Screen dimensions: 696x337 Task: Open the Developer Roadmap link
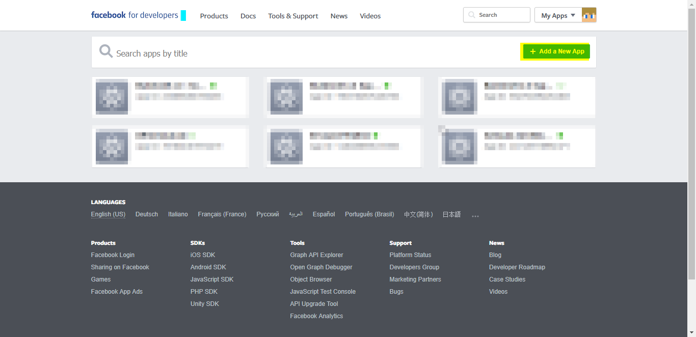[517, 267]
